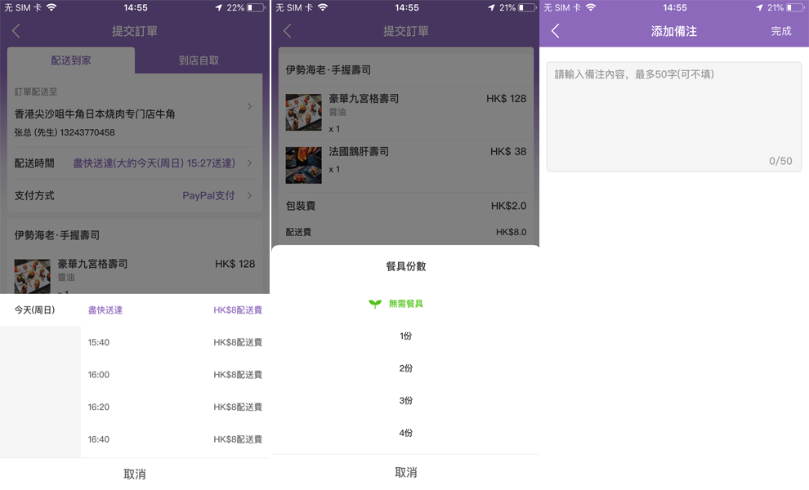This screenshot has height=490, width=809.
Task: Select 今天(周日) date entry
Action: coord(34,310)
